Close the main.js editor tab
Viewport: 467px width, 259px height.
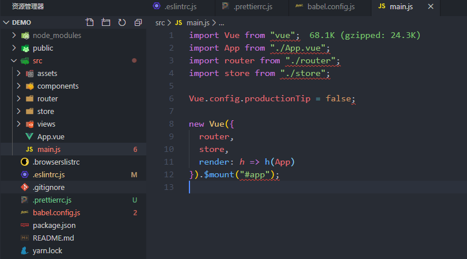pos(430,7)
